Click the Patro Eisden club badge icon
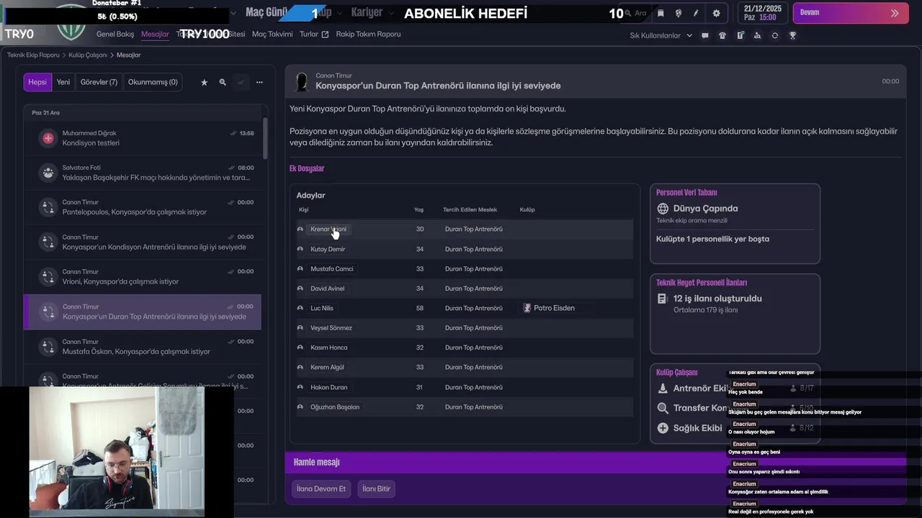The image size is (922, 518). pyautogui.click(x=527, y=308)
